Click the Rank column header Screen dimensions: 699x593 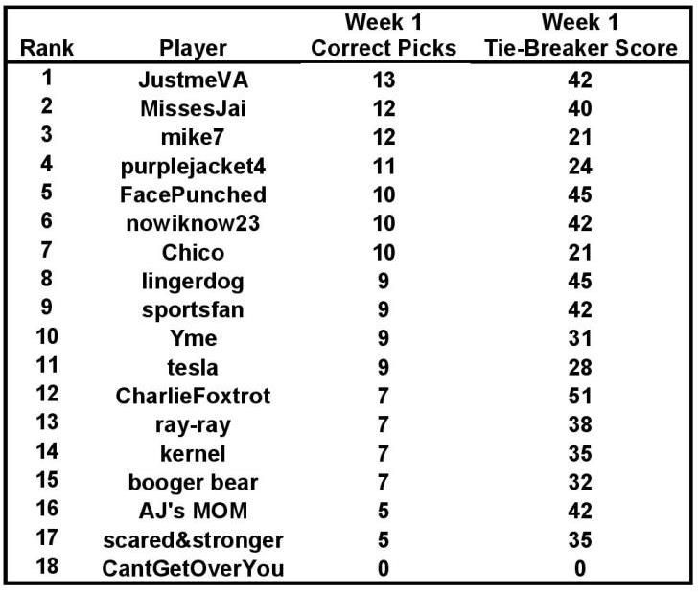click(x=47, y=48)
